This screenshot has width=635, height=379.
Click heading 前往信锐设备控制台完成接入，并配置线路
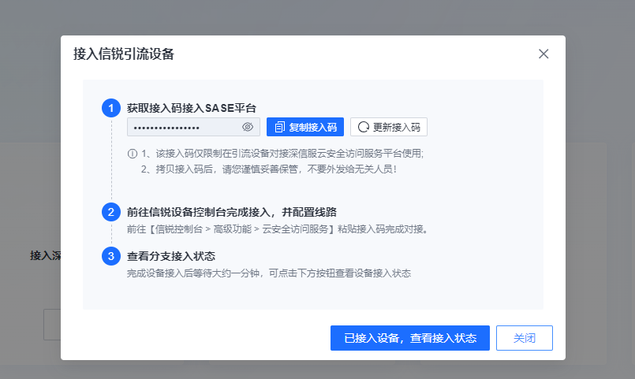click(x=232, y=212)
